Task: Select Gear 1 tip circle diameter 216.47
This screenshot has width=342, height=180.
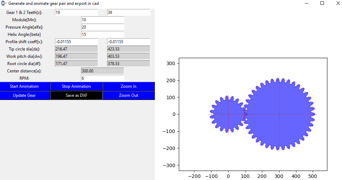Action: point(76,49)
